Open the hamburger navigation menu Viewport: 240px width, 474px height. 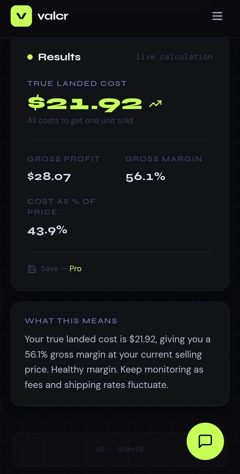217,16
